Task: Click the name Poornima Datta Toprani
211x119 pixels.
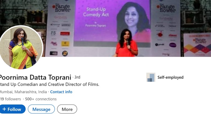Action: pos(35,77)
